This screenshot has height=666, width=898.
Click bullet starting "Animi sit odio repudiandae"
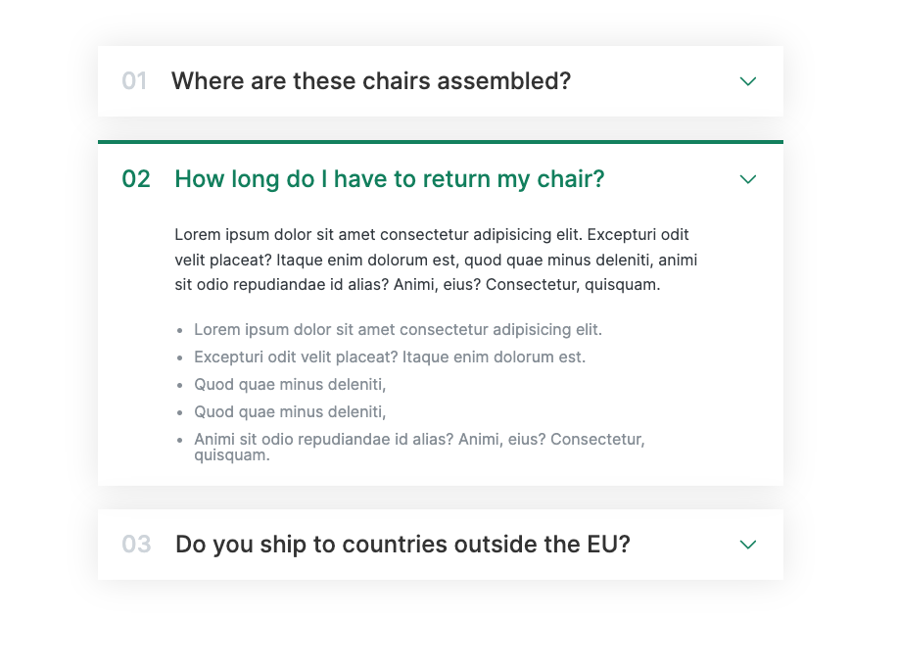click(418, 440)
